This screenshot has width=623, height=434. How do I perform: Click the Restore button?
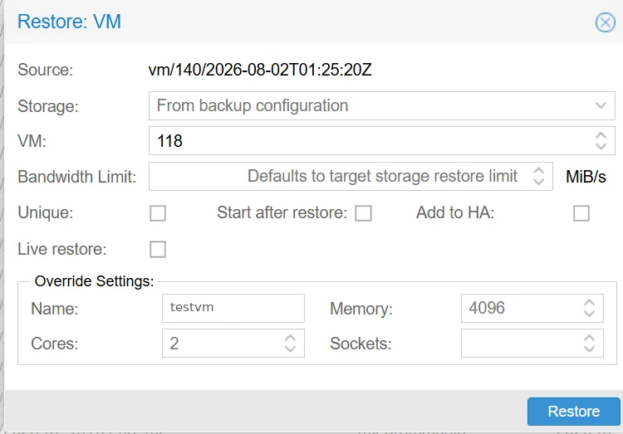pos(574,412)
